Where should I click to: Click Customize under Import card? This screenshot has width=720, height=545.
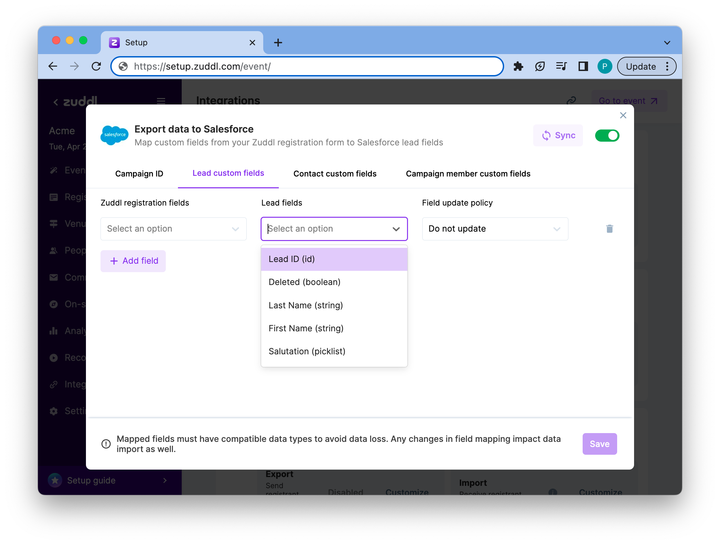tap(601, 492)
